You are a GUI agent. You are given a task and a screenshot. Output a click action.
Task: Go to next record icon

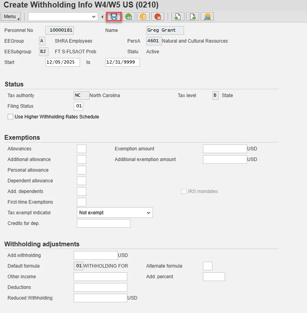click(x=192, y=17)
